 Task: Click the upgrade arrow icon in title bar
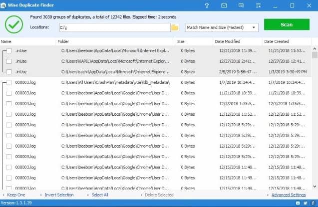(x=207, y=5)
